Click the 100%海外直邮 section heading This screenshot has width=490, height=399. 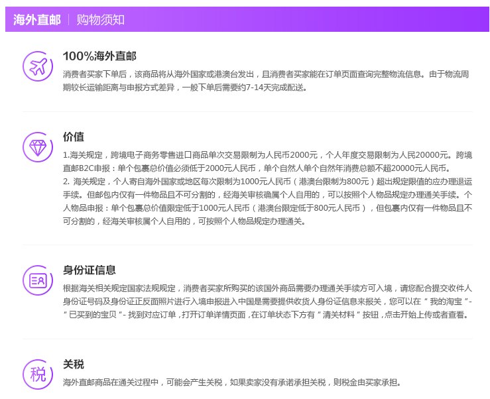click(99, 55)
